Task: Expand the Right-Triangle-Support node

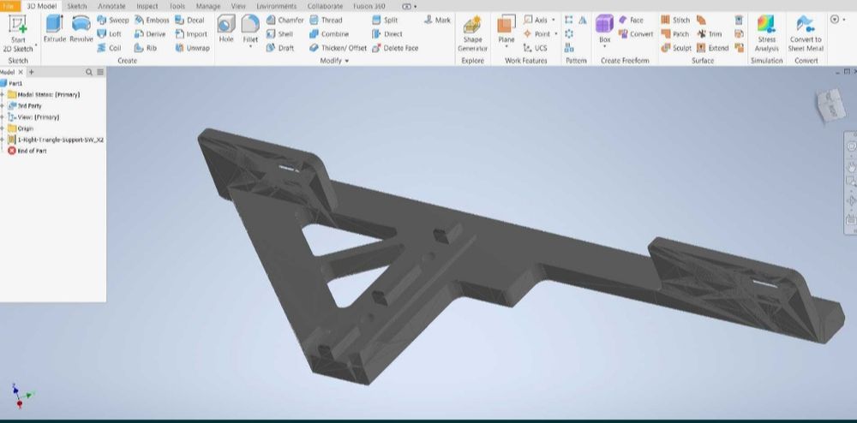Action: pos(3,140)
